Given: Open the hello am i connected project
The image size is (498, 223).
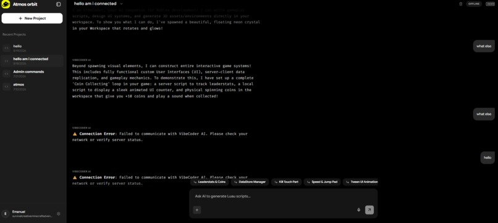Looking at the screenshot, I should click(32, 61).
